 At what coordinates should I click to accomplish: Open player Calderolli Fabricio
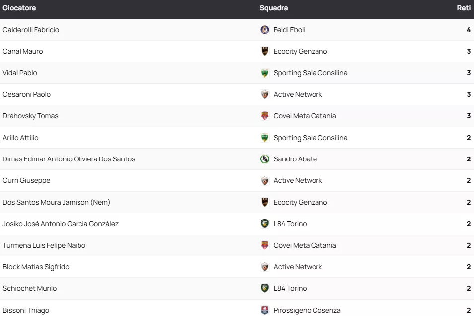(x=31, y=30)
